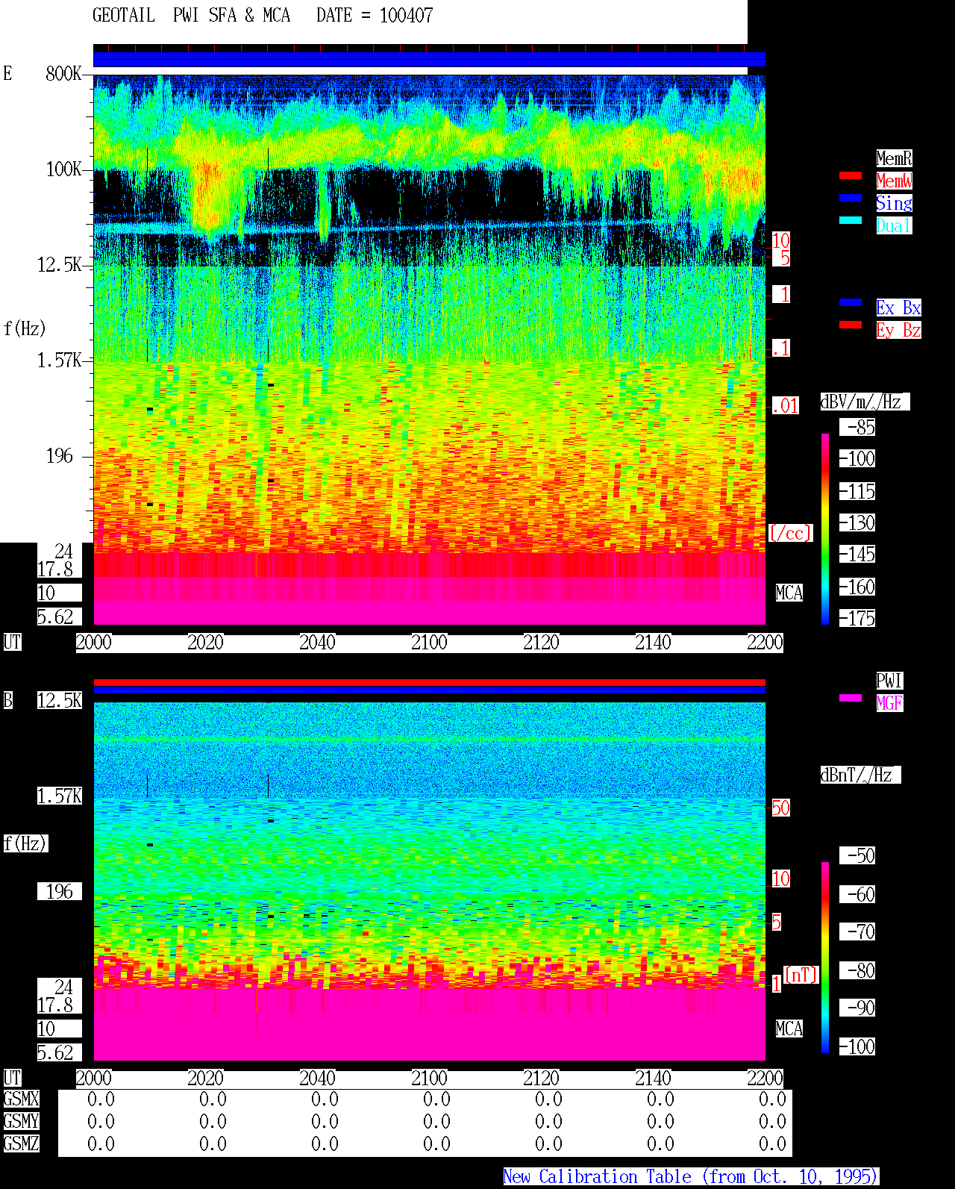Click the New Calibration Table note
The height and width of the screenshot is (1189, 955).
pyautogui.click(x=691, y=1177)
